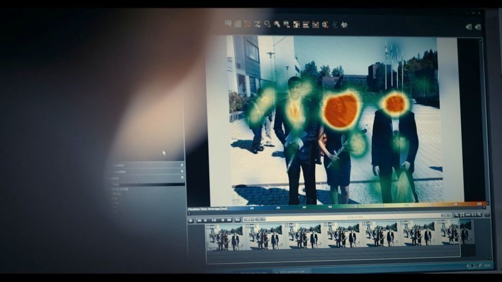
Task: Select the third thumbnail in the filmstrip
Action: pyautogui.click(x=303, y=236)
